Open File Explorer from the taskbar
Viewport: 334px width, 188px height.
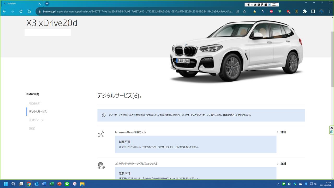click(x=82, y=184)
